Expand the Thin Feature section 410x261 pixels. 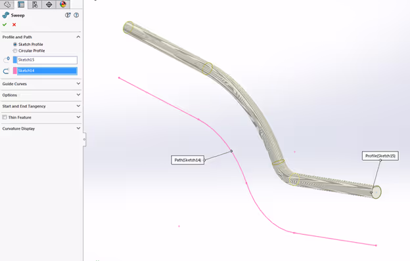tap(78, 117)
